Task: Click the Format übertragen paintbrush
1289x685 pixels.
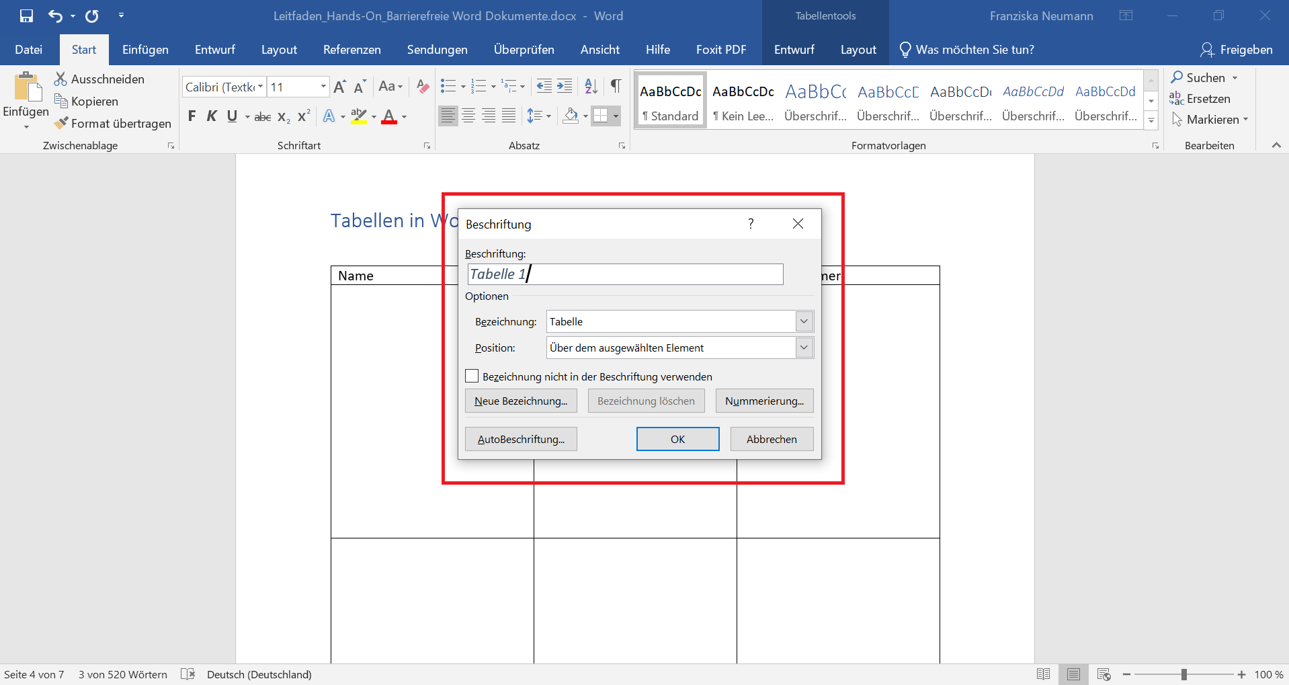Action: 62,123
